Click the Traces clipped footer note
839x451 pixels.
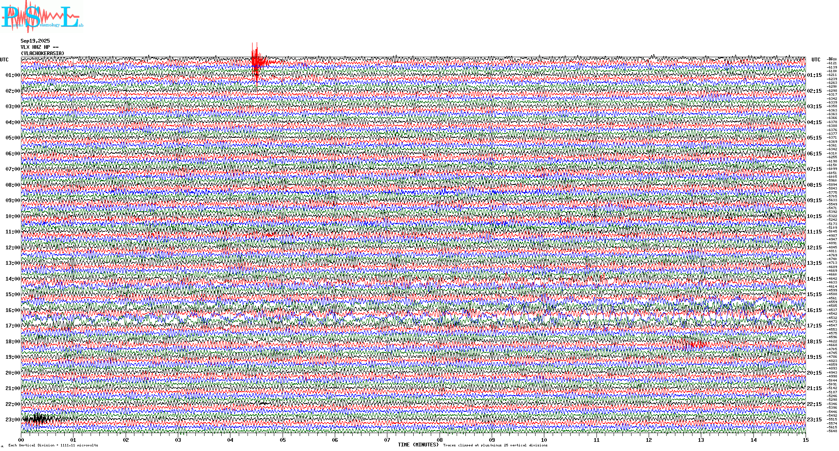tap(495, 445)
